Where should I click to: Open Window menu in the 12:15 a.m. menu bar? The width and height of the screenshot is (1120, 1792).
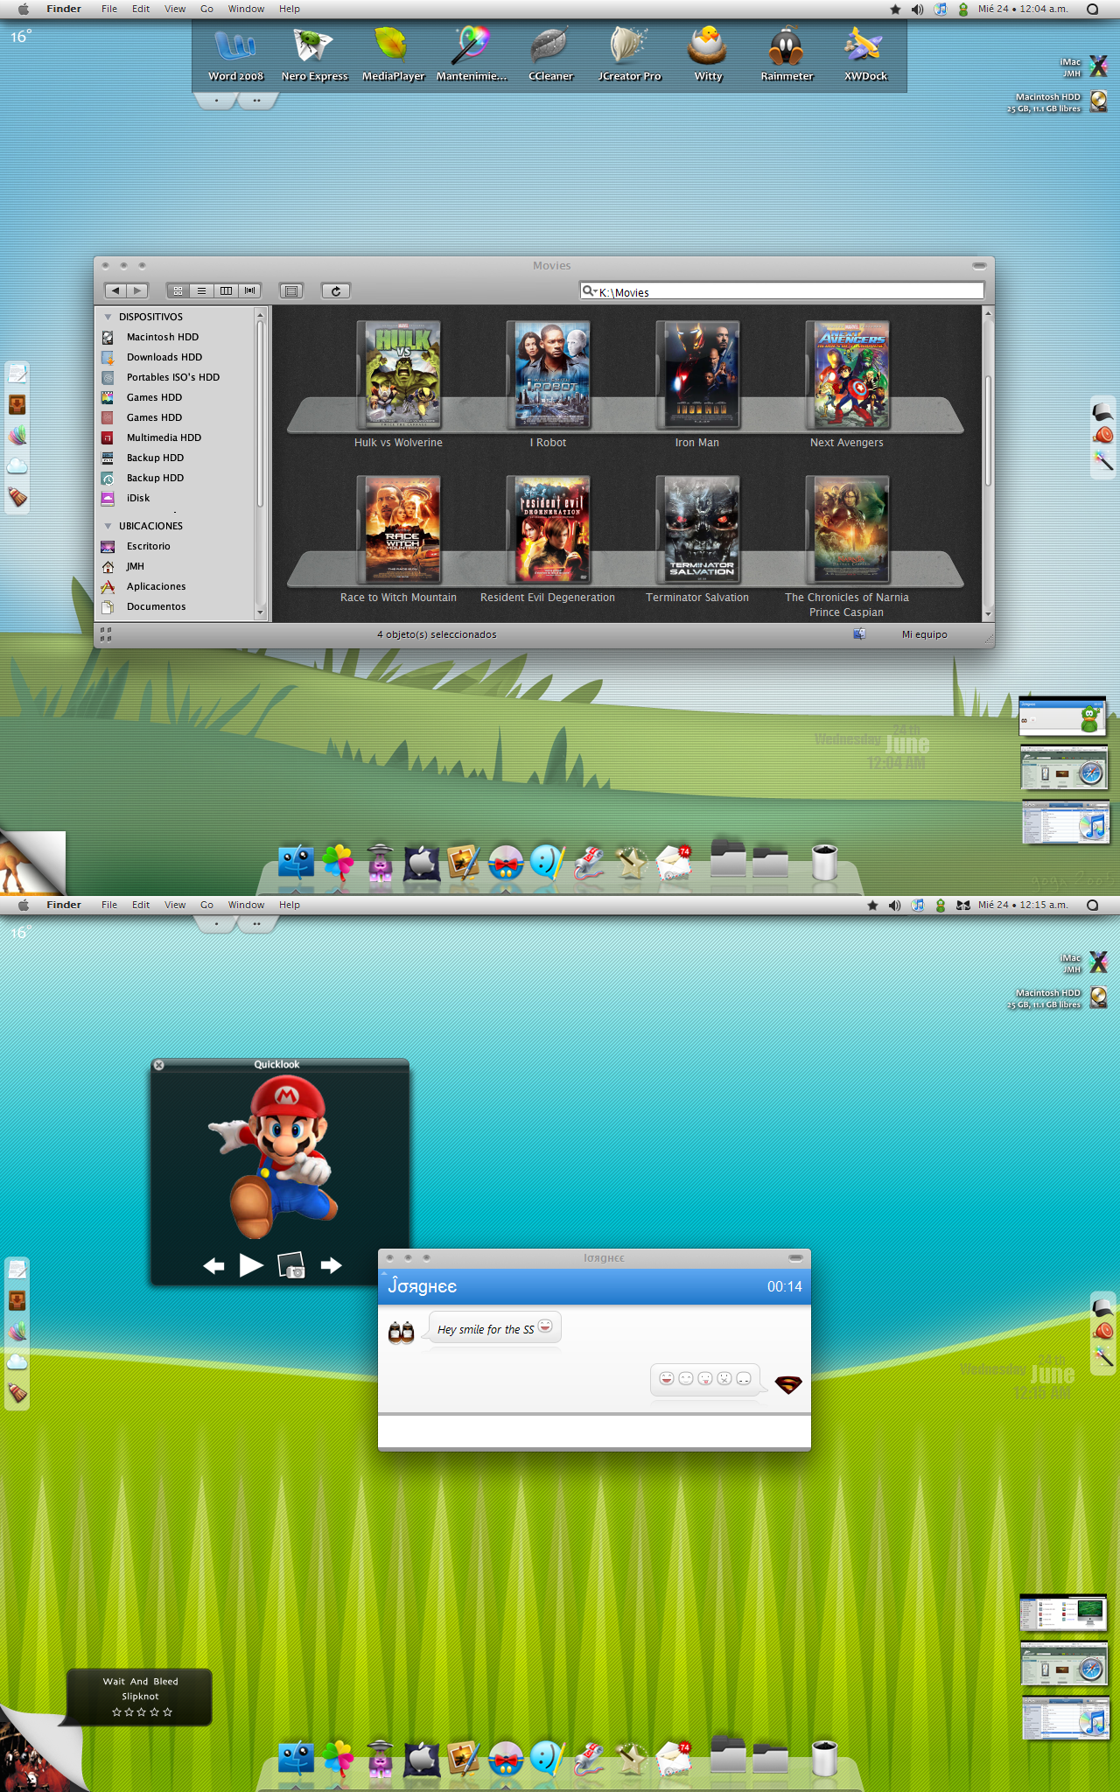[x=246, y=906]
